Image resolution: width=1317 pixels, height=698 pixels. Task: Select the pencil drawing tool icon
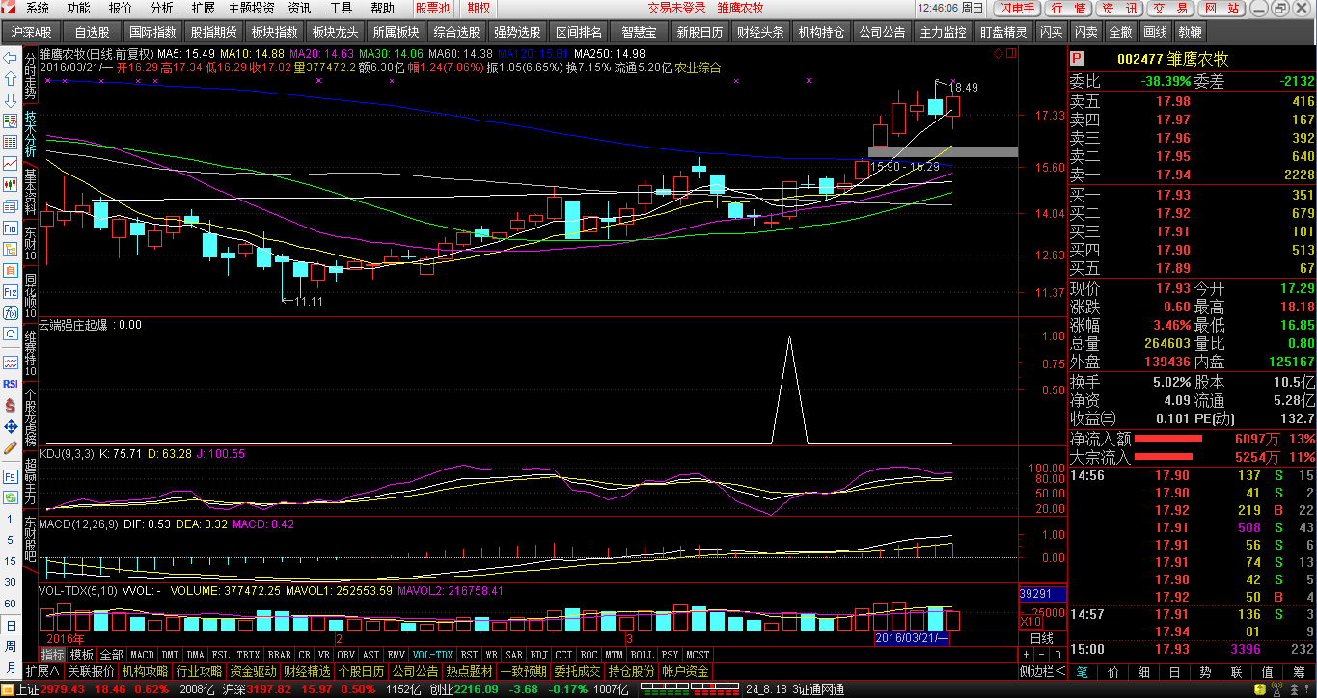(x=10, y=447)
